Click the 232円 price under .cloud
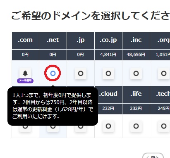This screenshot has height=158, width=170. [108, 109]
